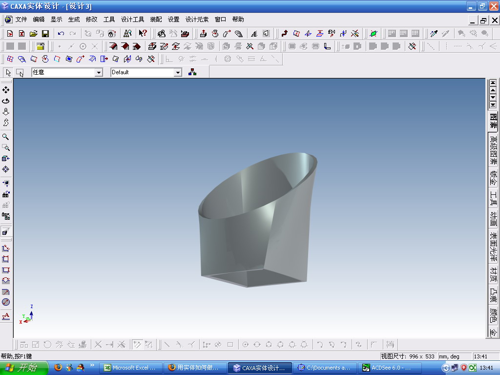The height and width of the screenshot is (375, 500).
Task: Click the 开始 Start button
Action: pyautogui.click(x=23, y=368)
